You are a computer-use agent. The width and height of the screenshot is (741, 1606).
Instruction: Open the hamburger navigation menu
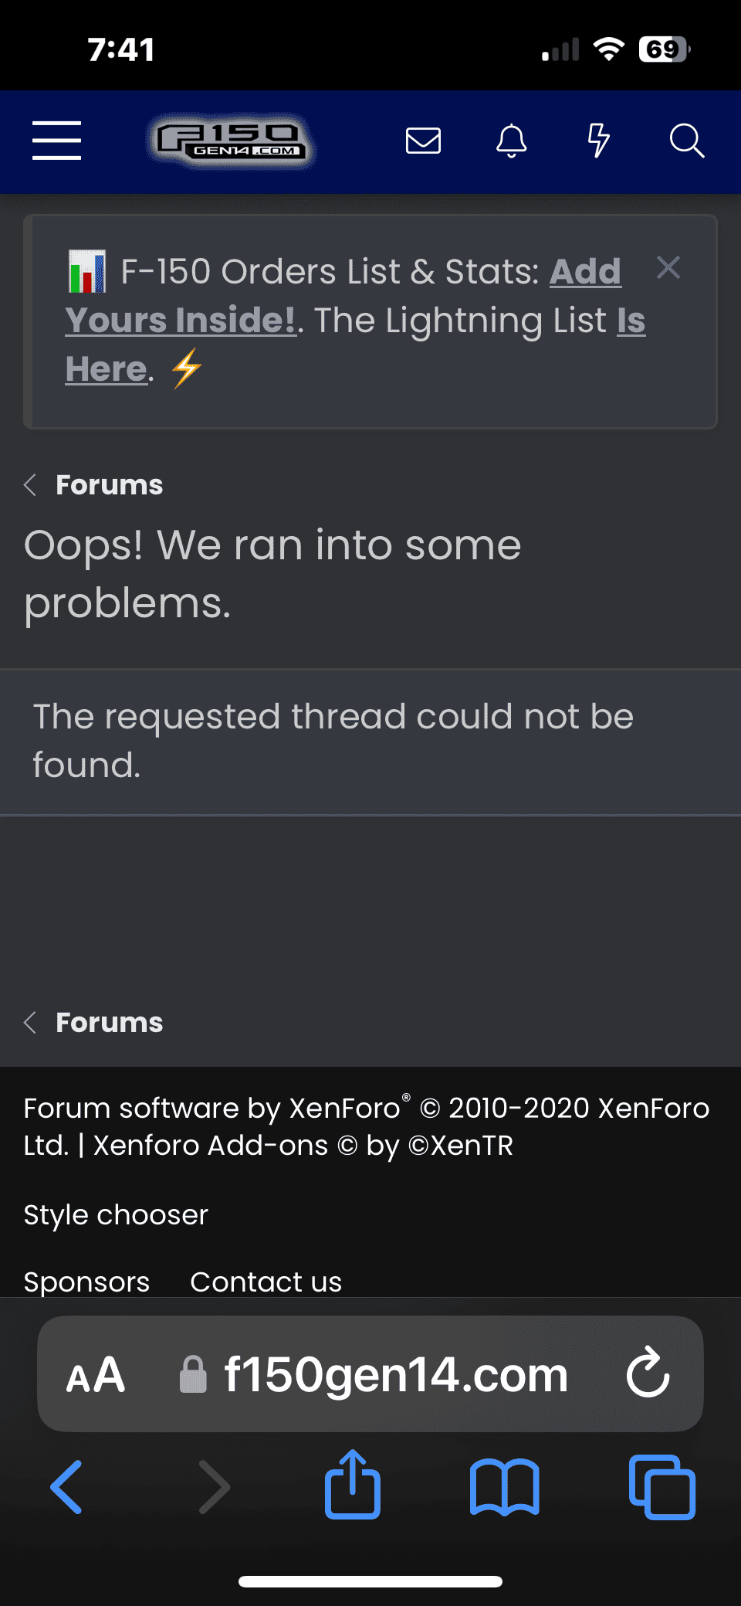[x=56, y=141]
